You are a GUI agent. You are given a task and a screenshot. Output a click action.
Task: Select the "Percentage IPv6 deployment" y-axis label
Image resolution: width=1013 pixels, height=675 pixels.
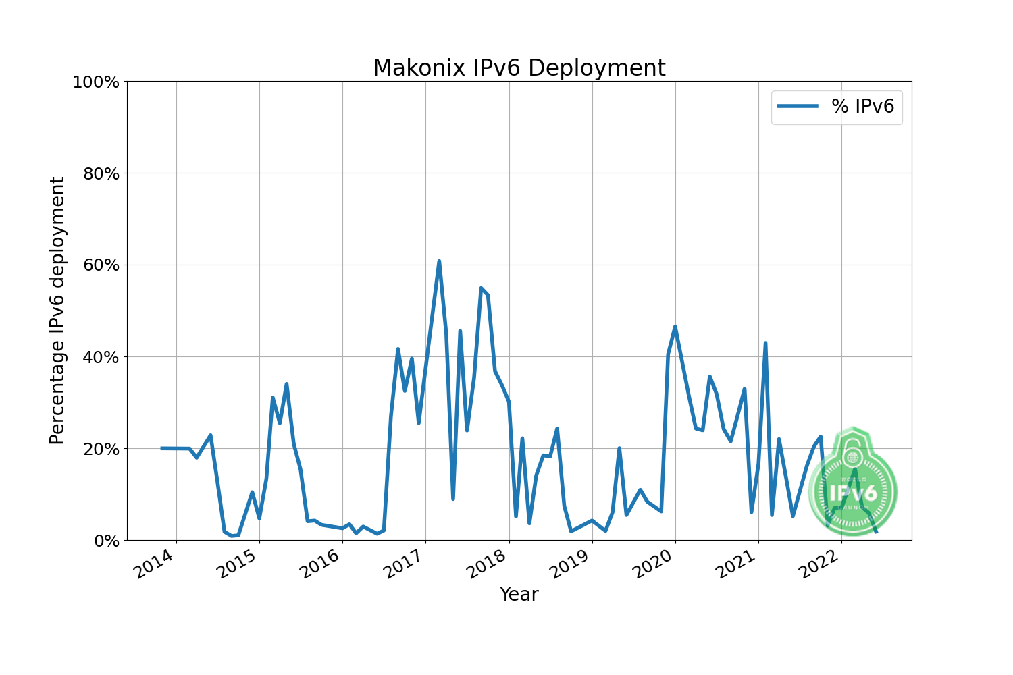coord(57,310)
